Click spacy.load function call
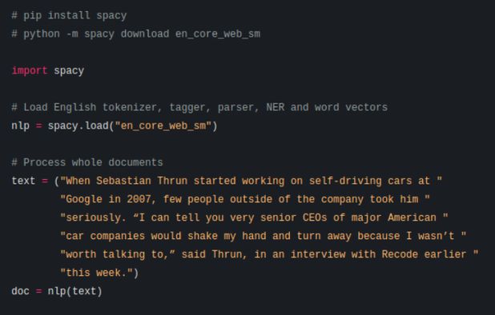 (x=78, y=126)
